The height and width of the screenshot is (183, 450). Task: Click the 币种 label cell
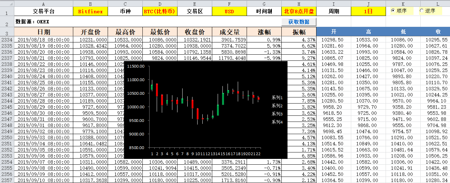pos(125,11)
